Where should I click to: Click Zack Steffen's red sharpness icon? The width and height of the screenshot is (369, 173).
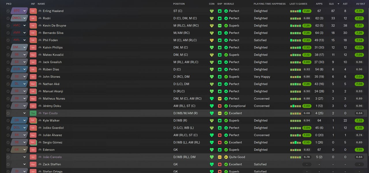[220, 164]
